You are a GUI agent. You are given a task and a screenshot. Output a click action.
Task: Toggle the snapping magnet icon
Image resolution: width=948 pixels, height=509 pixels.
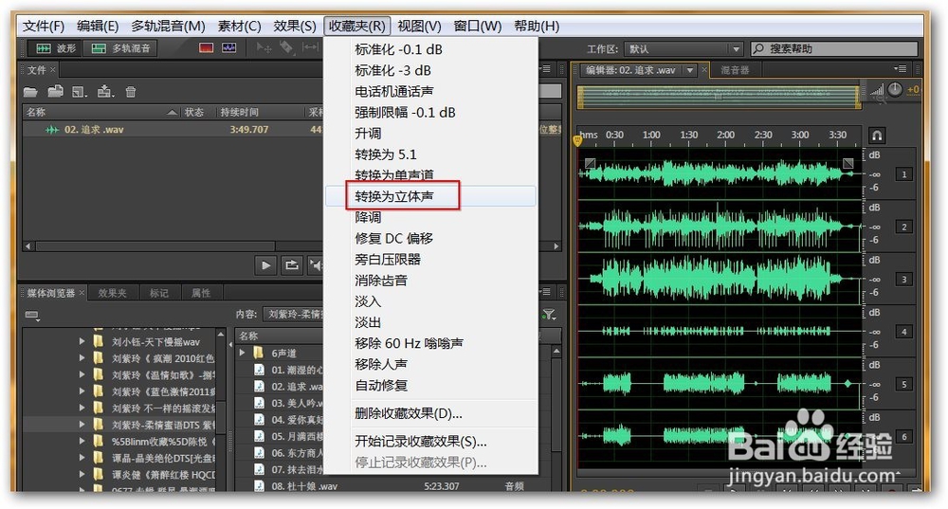coord(877,136)
